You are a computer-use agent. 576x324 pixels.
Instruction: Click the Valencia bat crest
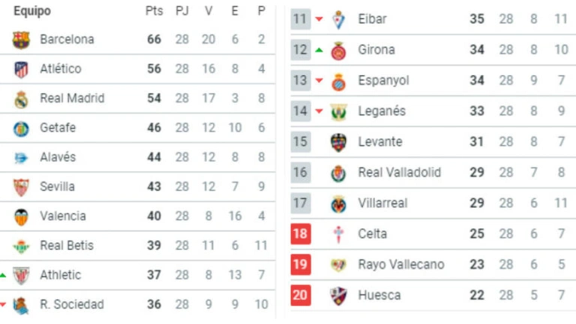21,217
